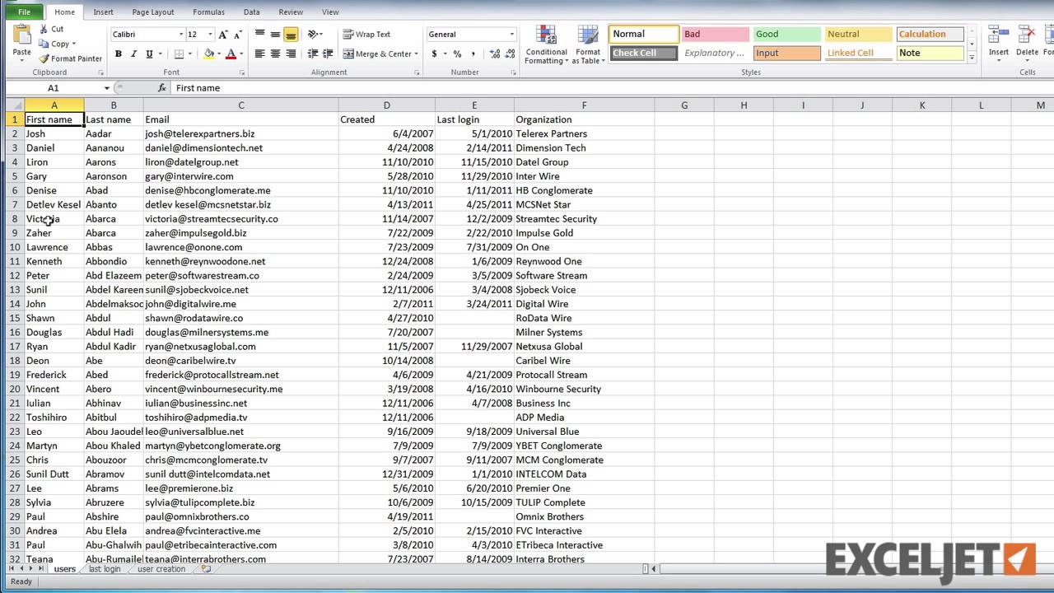Switch to the Formulas tab
1054x593 pixels.
(x=208, y=12)
